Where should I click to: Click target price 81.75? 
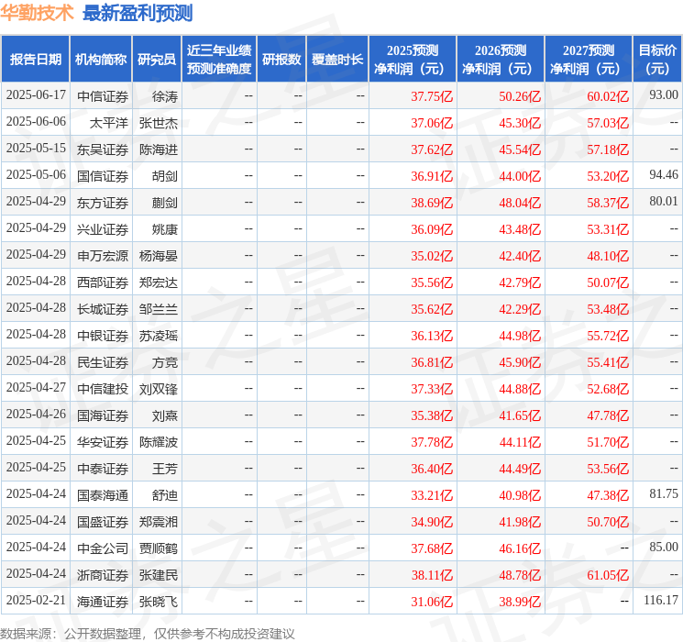coord(664,493)
